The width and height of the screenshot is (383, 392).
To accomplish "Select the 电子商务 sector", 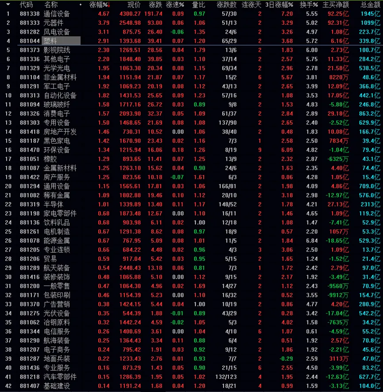I will point(57,350).
